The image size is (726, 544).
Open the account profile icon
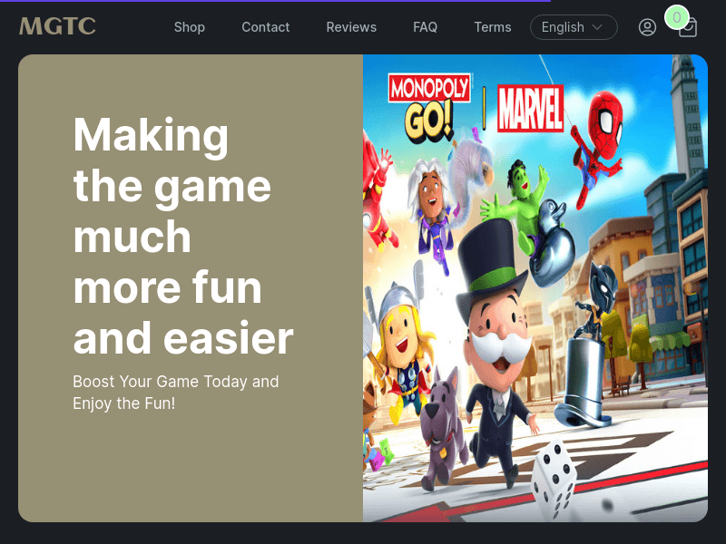[x=647, y=27]
